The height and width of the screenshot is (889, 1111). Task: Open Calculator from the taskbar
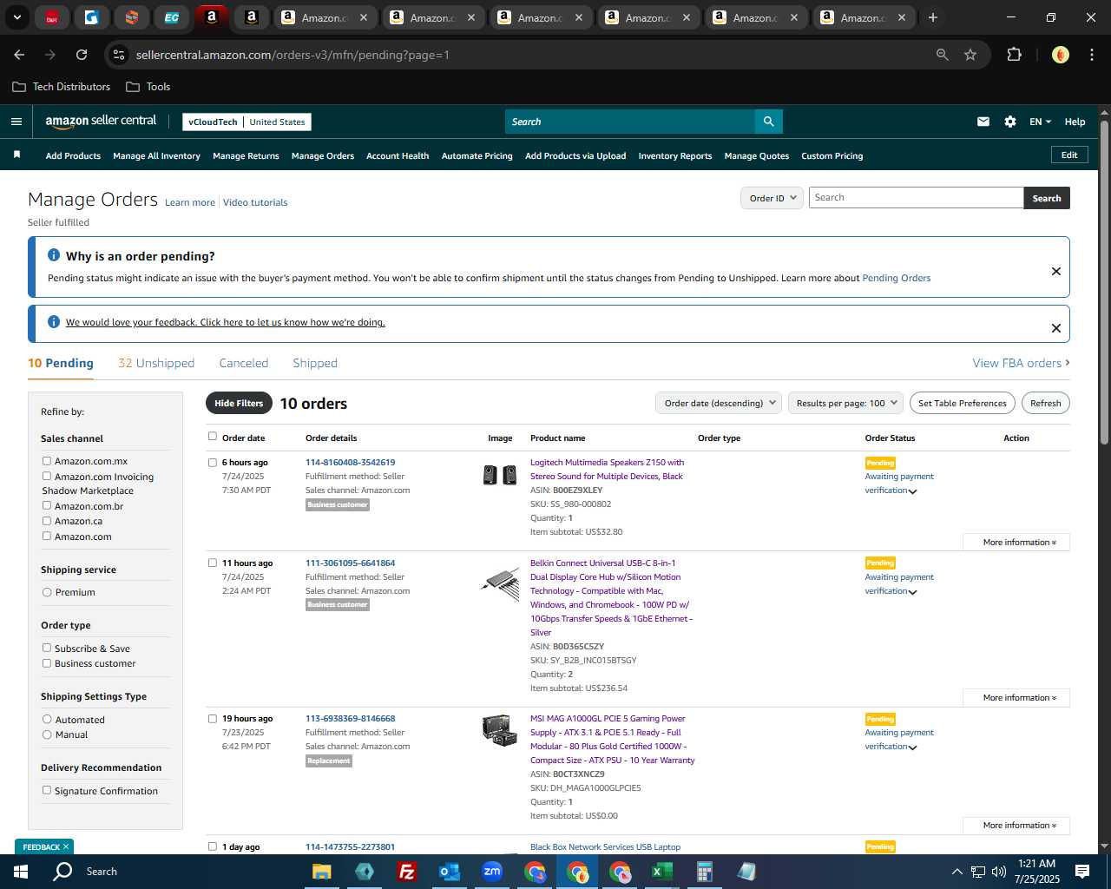(704, 872)
